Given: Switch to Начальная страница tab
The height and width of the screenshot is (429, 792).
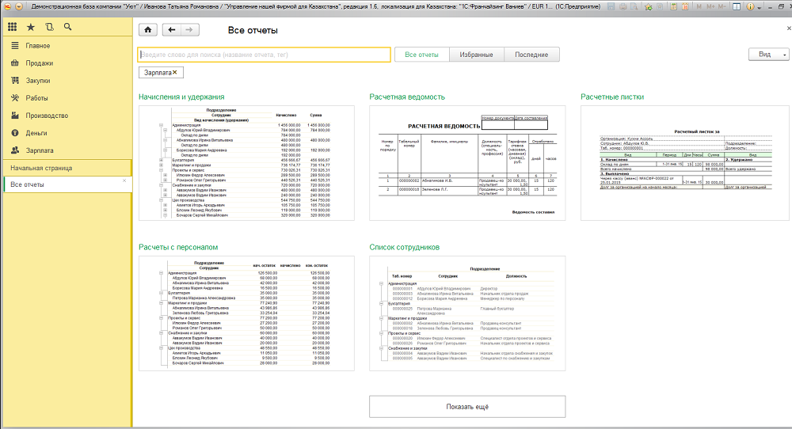Looking at the screenshot, I should (36, 169).
